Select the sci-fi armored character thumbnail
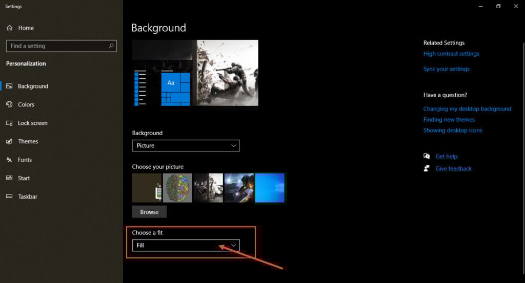Image resolution: width=525 pixels, height=283 pixels. pos(239,188)
